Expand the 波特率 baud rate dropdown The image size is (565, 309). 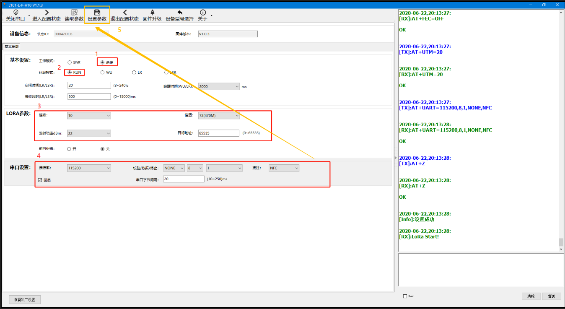point(89,168)
